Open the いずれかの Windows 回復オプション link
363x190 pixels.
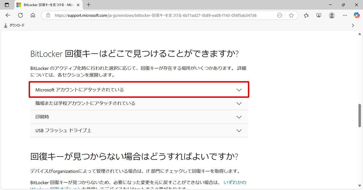point(235,182)
